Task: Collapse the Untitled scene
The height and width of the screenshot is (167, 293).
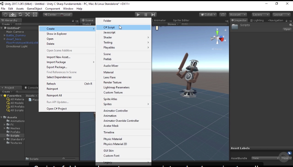Action: pyautogui.click(x=2, y=28)
